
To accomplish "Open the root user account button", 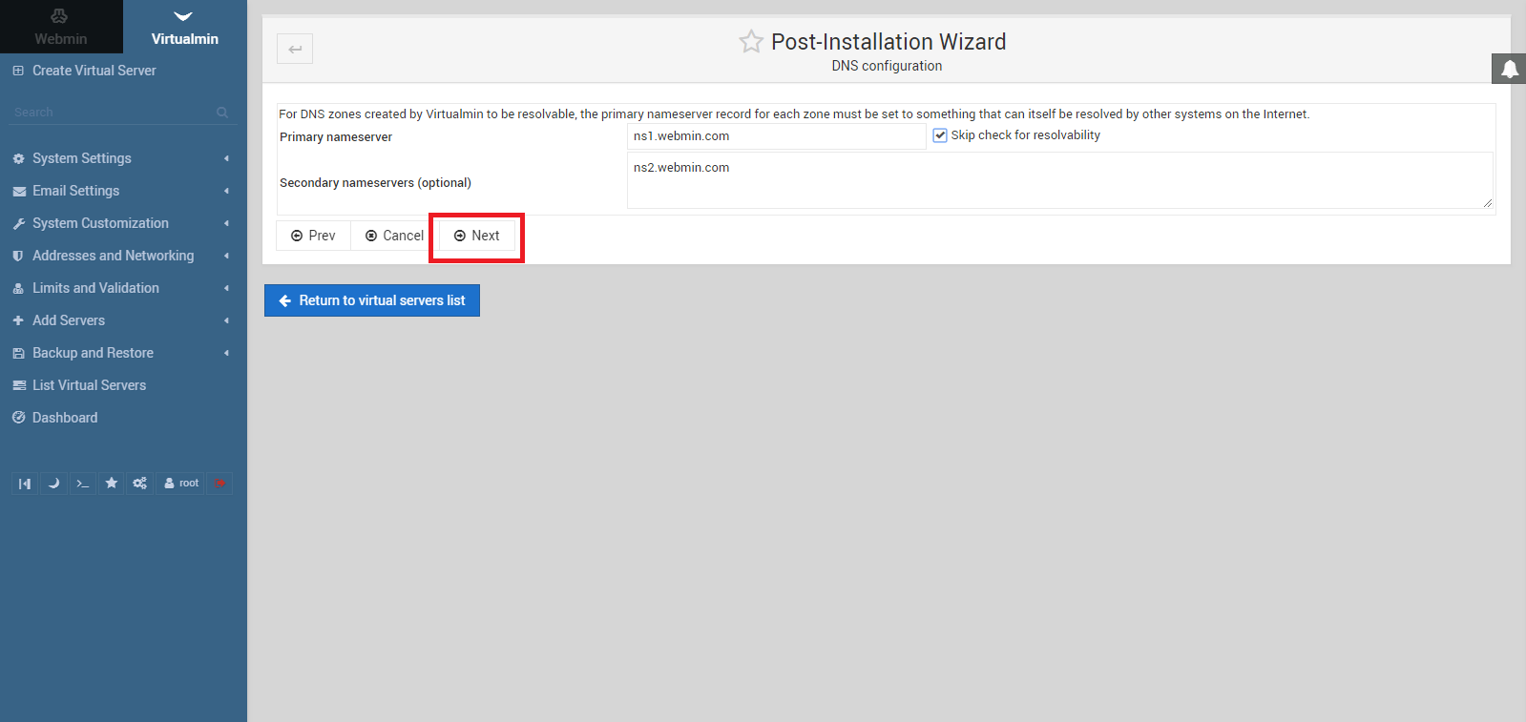I will (180, 484).
